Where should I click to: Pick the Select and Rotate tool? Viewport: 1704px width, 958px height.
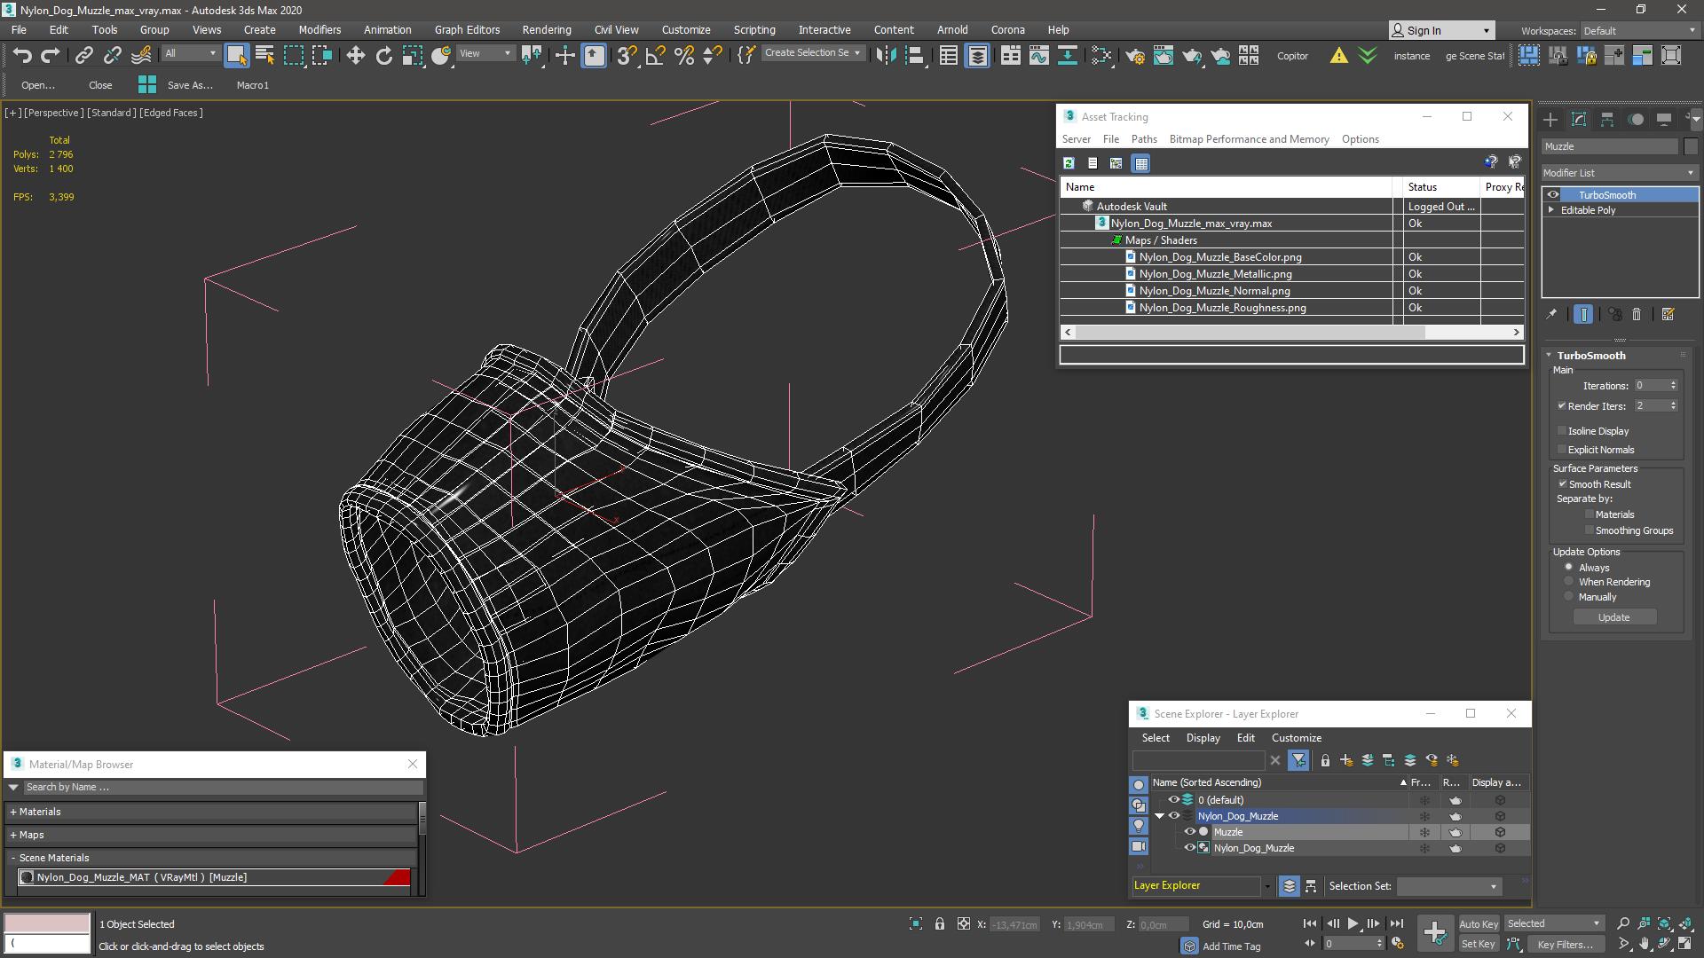[x=383, y=55]
